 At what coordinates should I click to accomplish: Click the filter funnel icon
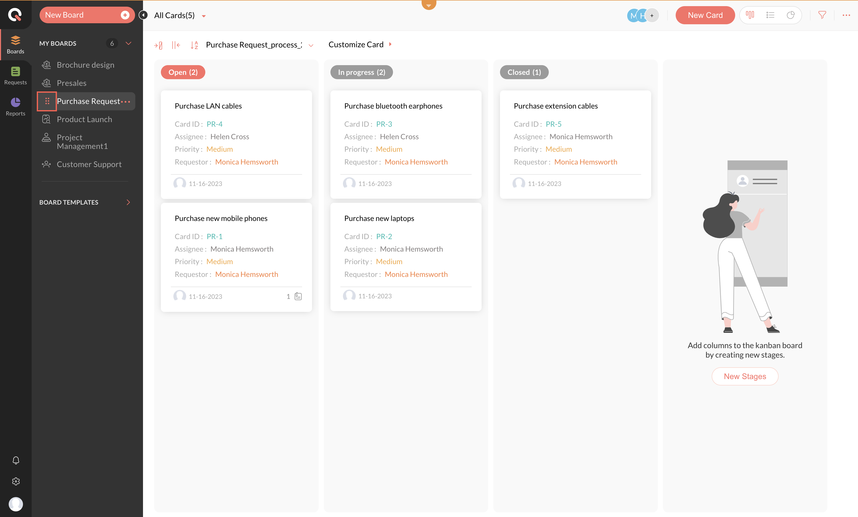pos(822,15)
